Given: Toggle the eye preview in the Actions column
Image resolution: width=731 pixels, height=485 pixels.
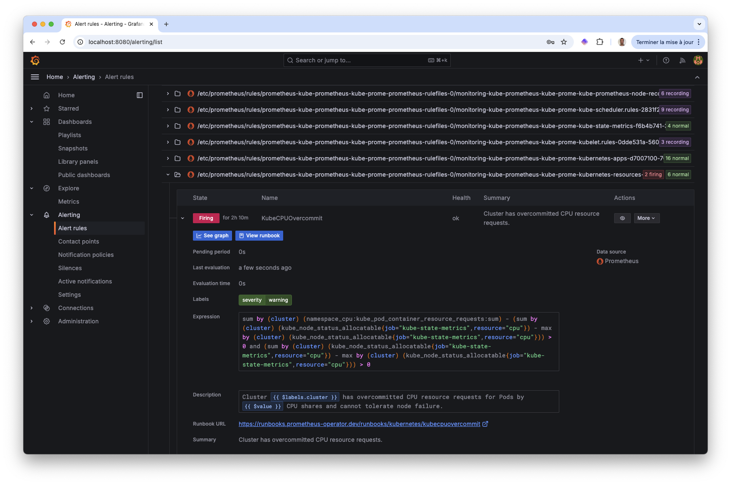Looking at the screenshot, I should click(622, 218).
